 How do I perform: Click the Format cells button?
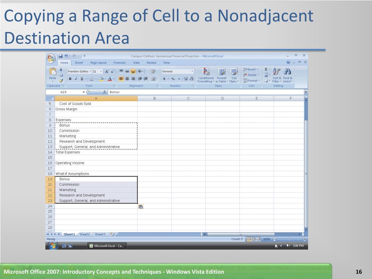251,81
